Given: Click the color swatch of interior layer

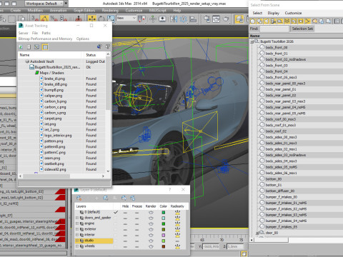Looking at the screenshot, I should tap(164, 235).
